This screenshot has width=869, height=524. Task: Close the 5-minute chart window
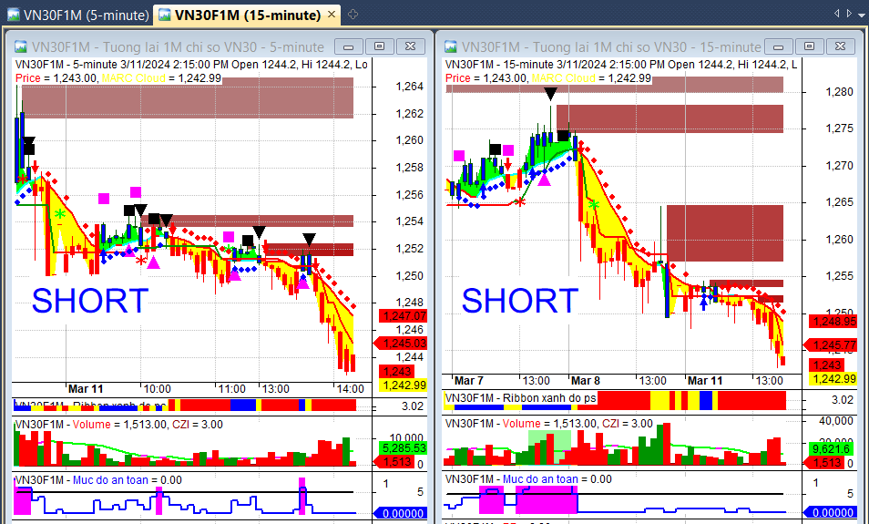click(x=411, y=46)
